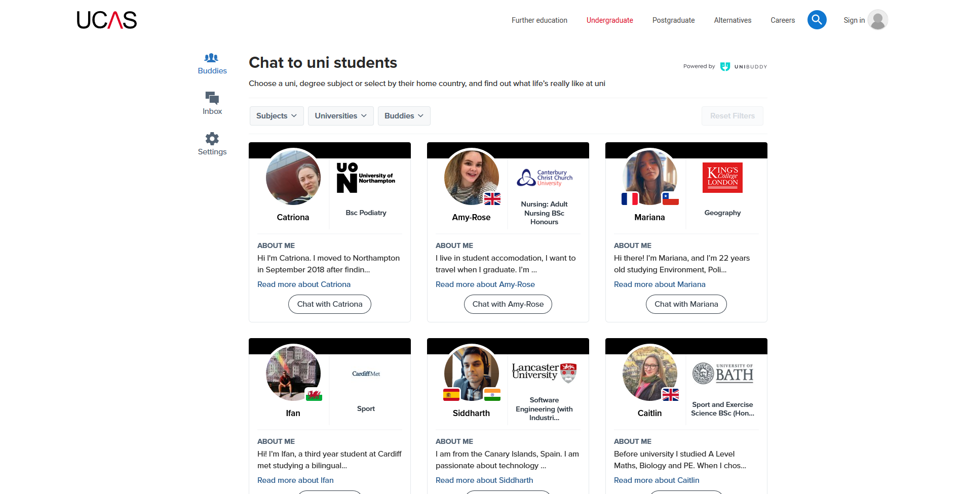
Task: Open the Inbox chat icon
Action: click(x=212, y=98)
